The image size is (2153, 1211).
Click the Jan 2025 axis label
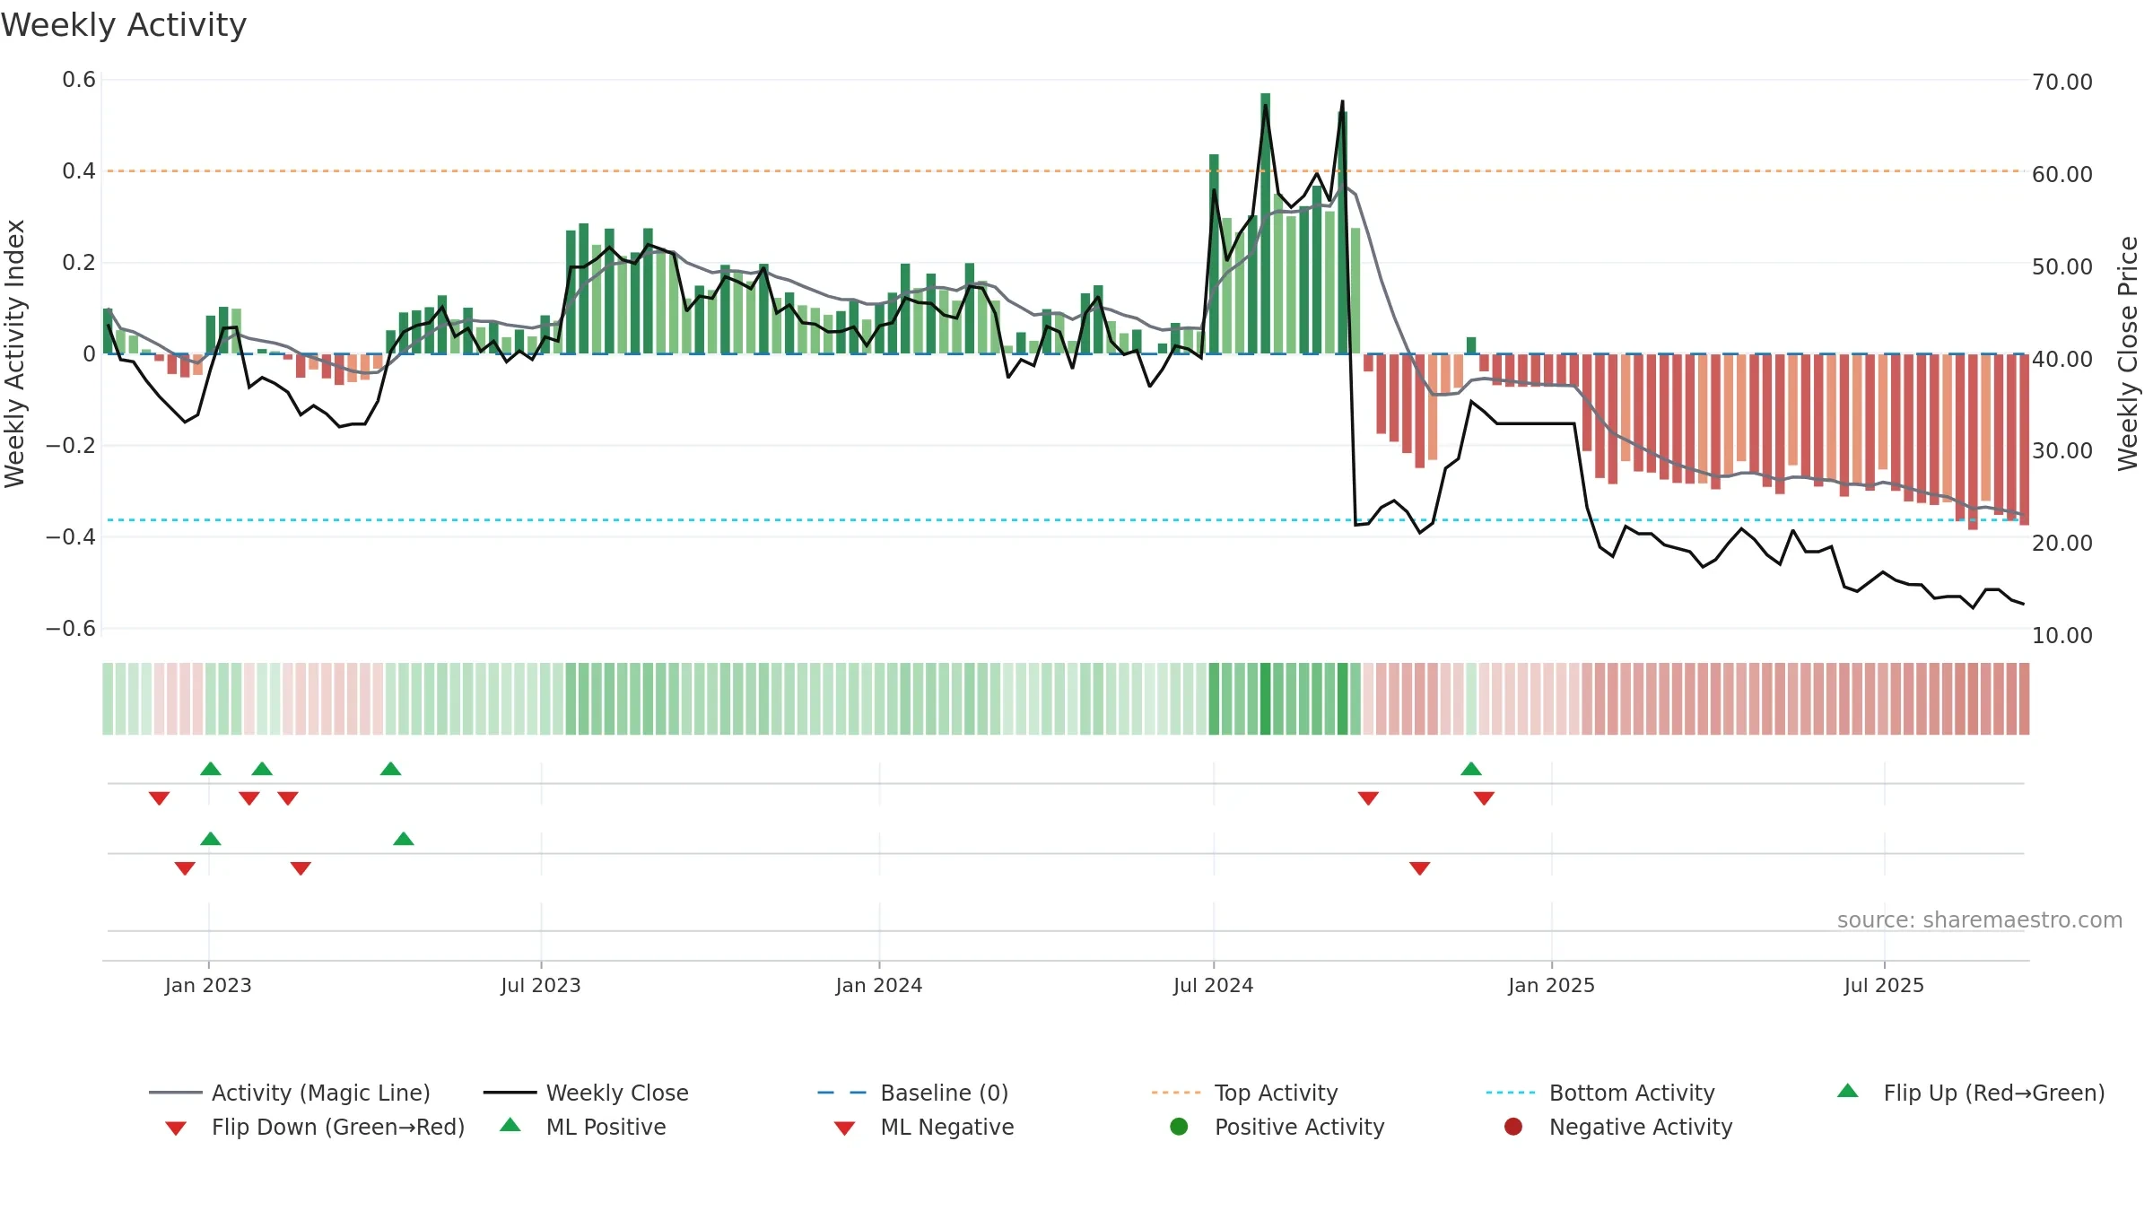point(1552,985)
